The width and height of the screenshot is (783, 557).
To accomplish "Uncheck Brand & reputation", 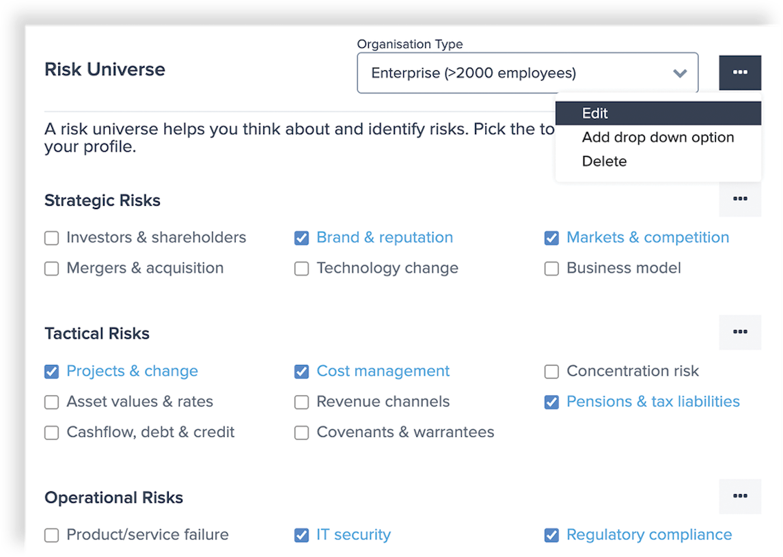I will tap(301, 237).
